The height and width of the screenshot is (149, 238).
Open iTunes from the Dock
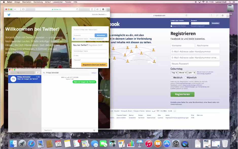click(x=149, y=143)
